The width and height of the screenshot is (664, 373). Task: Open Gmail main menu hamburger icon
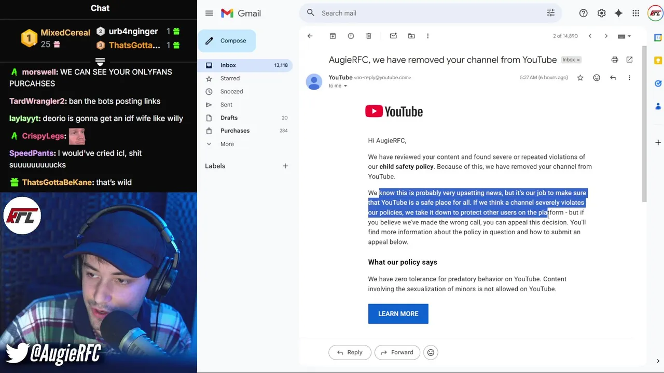[x=209, y=13]
